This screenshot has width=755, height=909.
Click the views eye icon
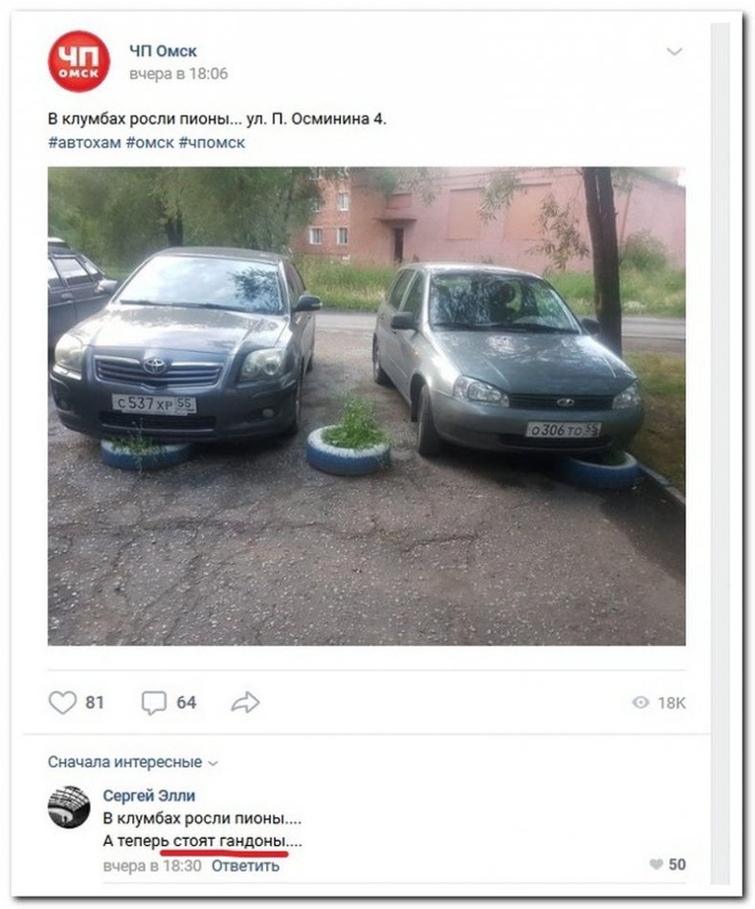(x=640, y=702)
